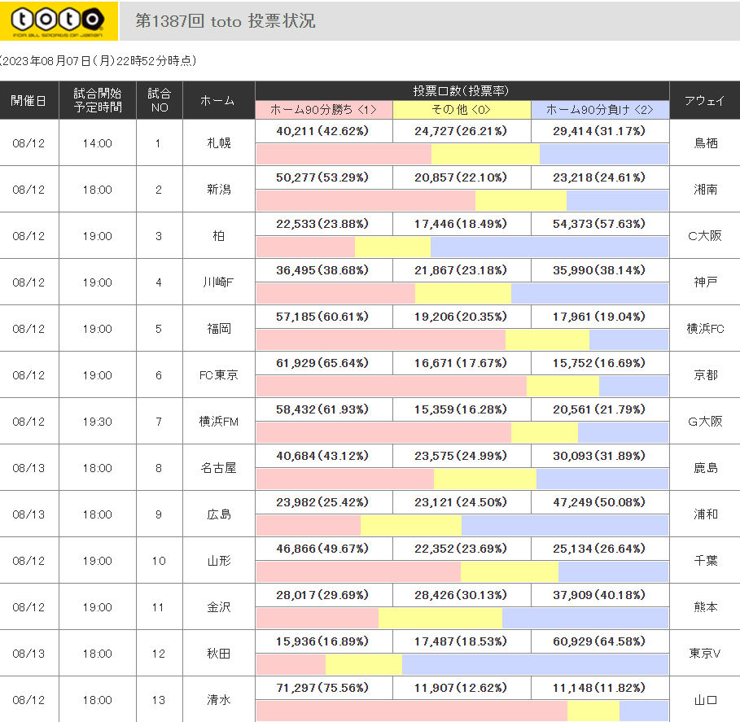Select away team 神戸
This screenshot has width=740, height=722.
point(706,282)
